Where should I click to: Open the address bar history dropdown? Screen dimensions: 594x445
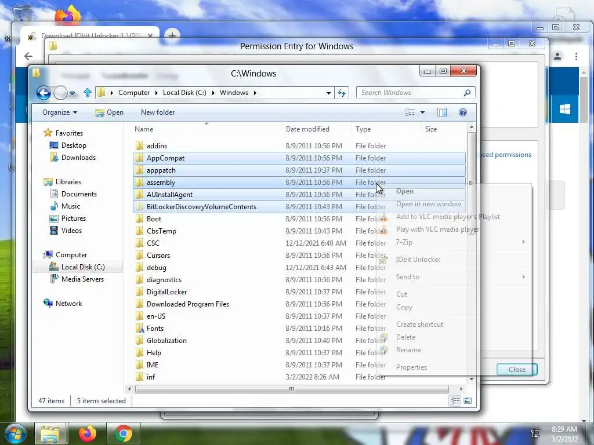click(328, 93)
